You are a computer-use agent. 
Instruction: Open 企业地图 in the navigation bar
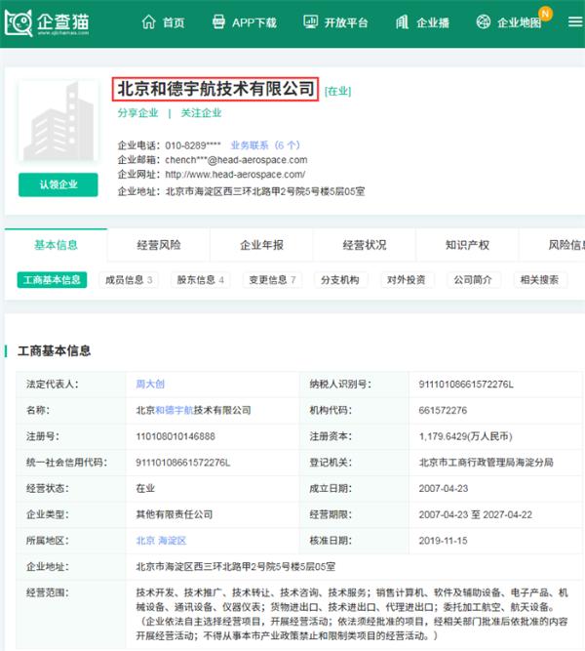point(520,22)
